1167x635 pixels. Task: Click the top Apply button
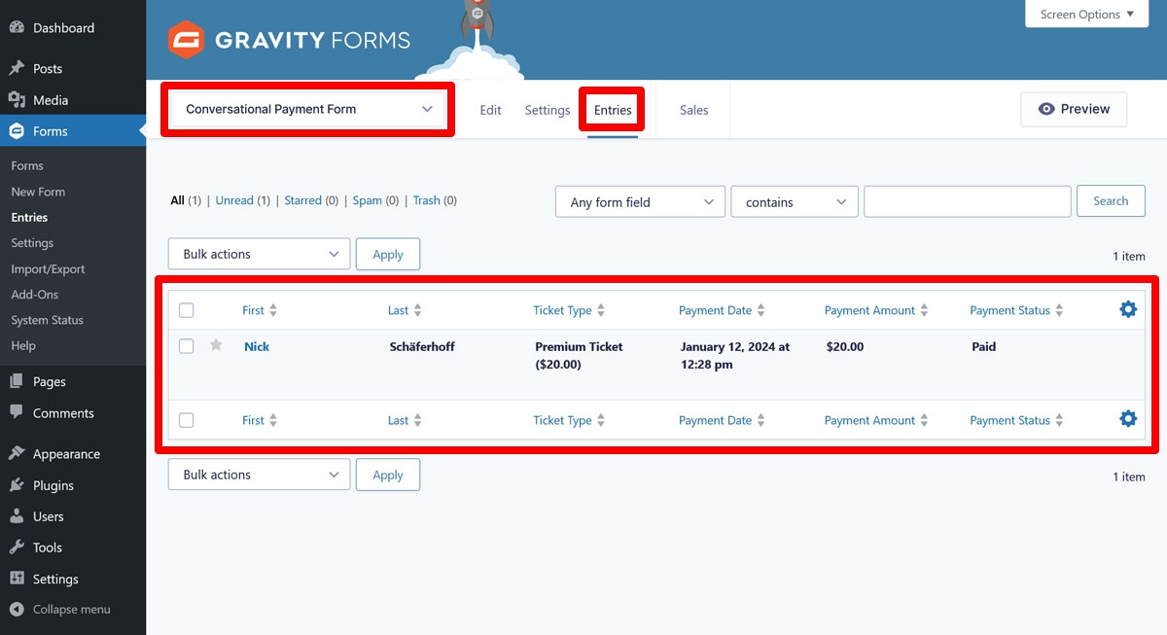pos(388,254)
